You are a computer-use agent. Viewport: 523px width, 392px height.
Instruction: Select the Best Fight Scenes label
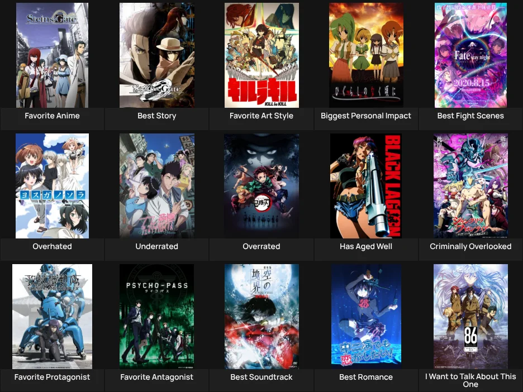470,116
